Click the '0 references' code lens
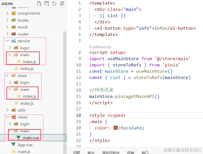The height and width of the screenshot is (154, 203). click(100, 47)
